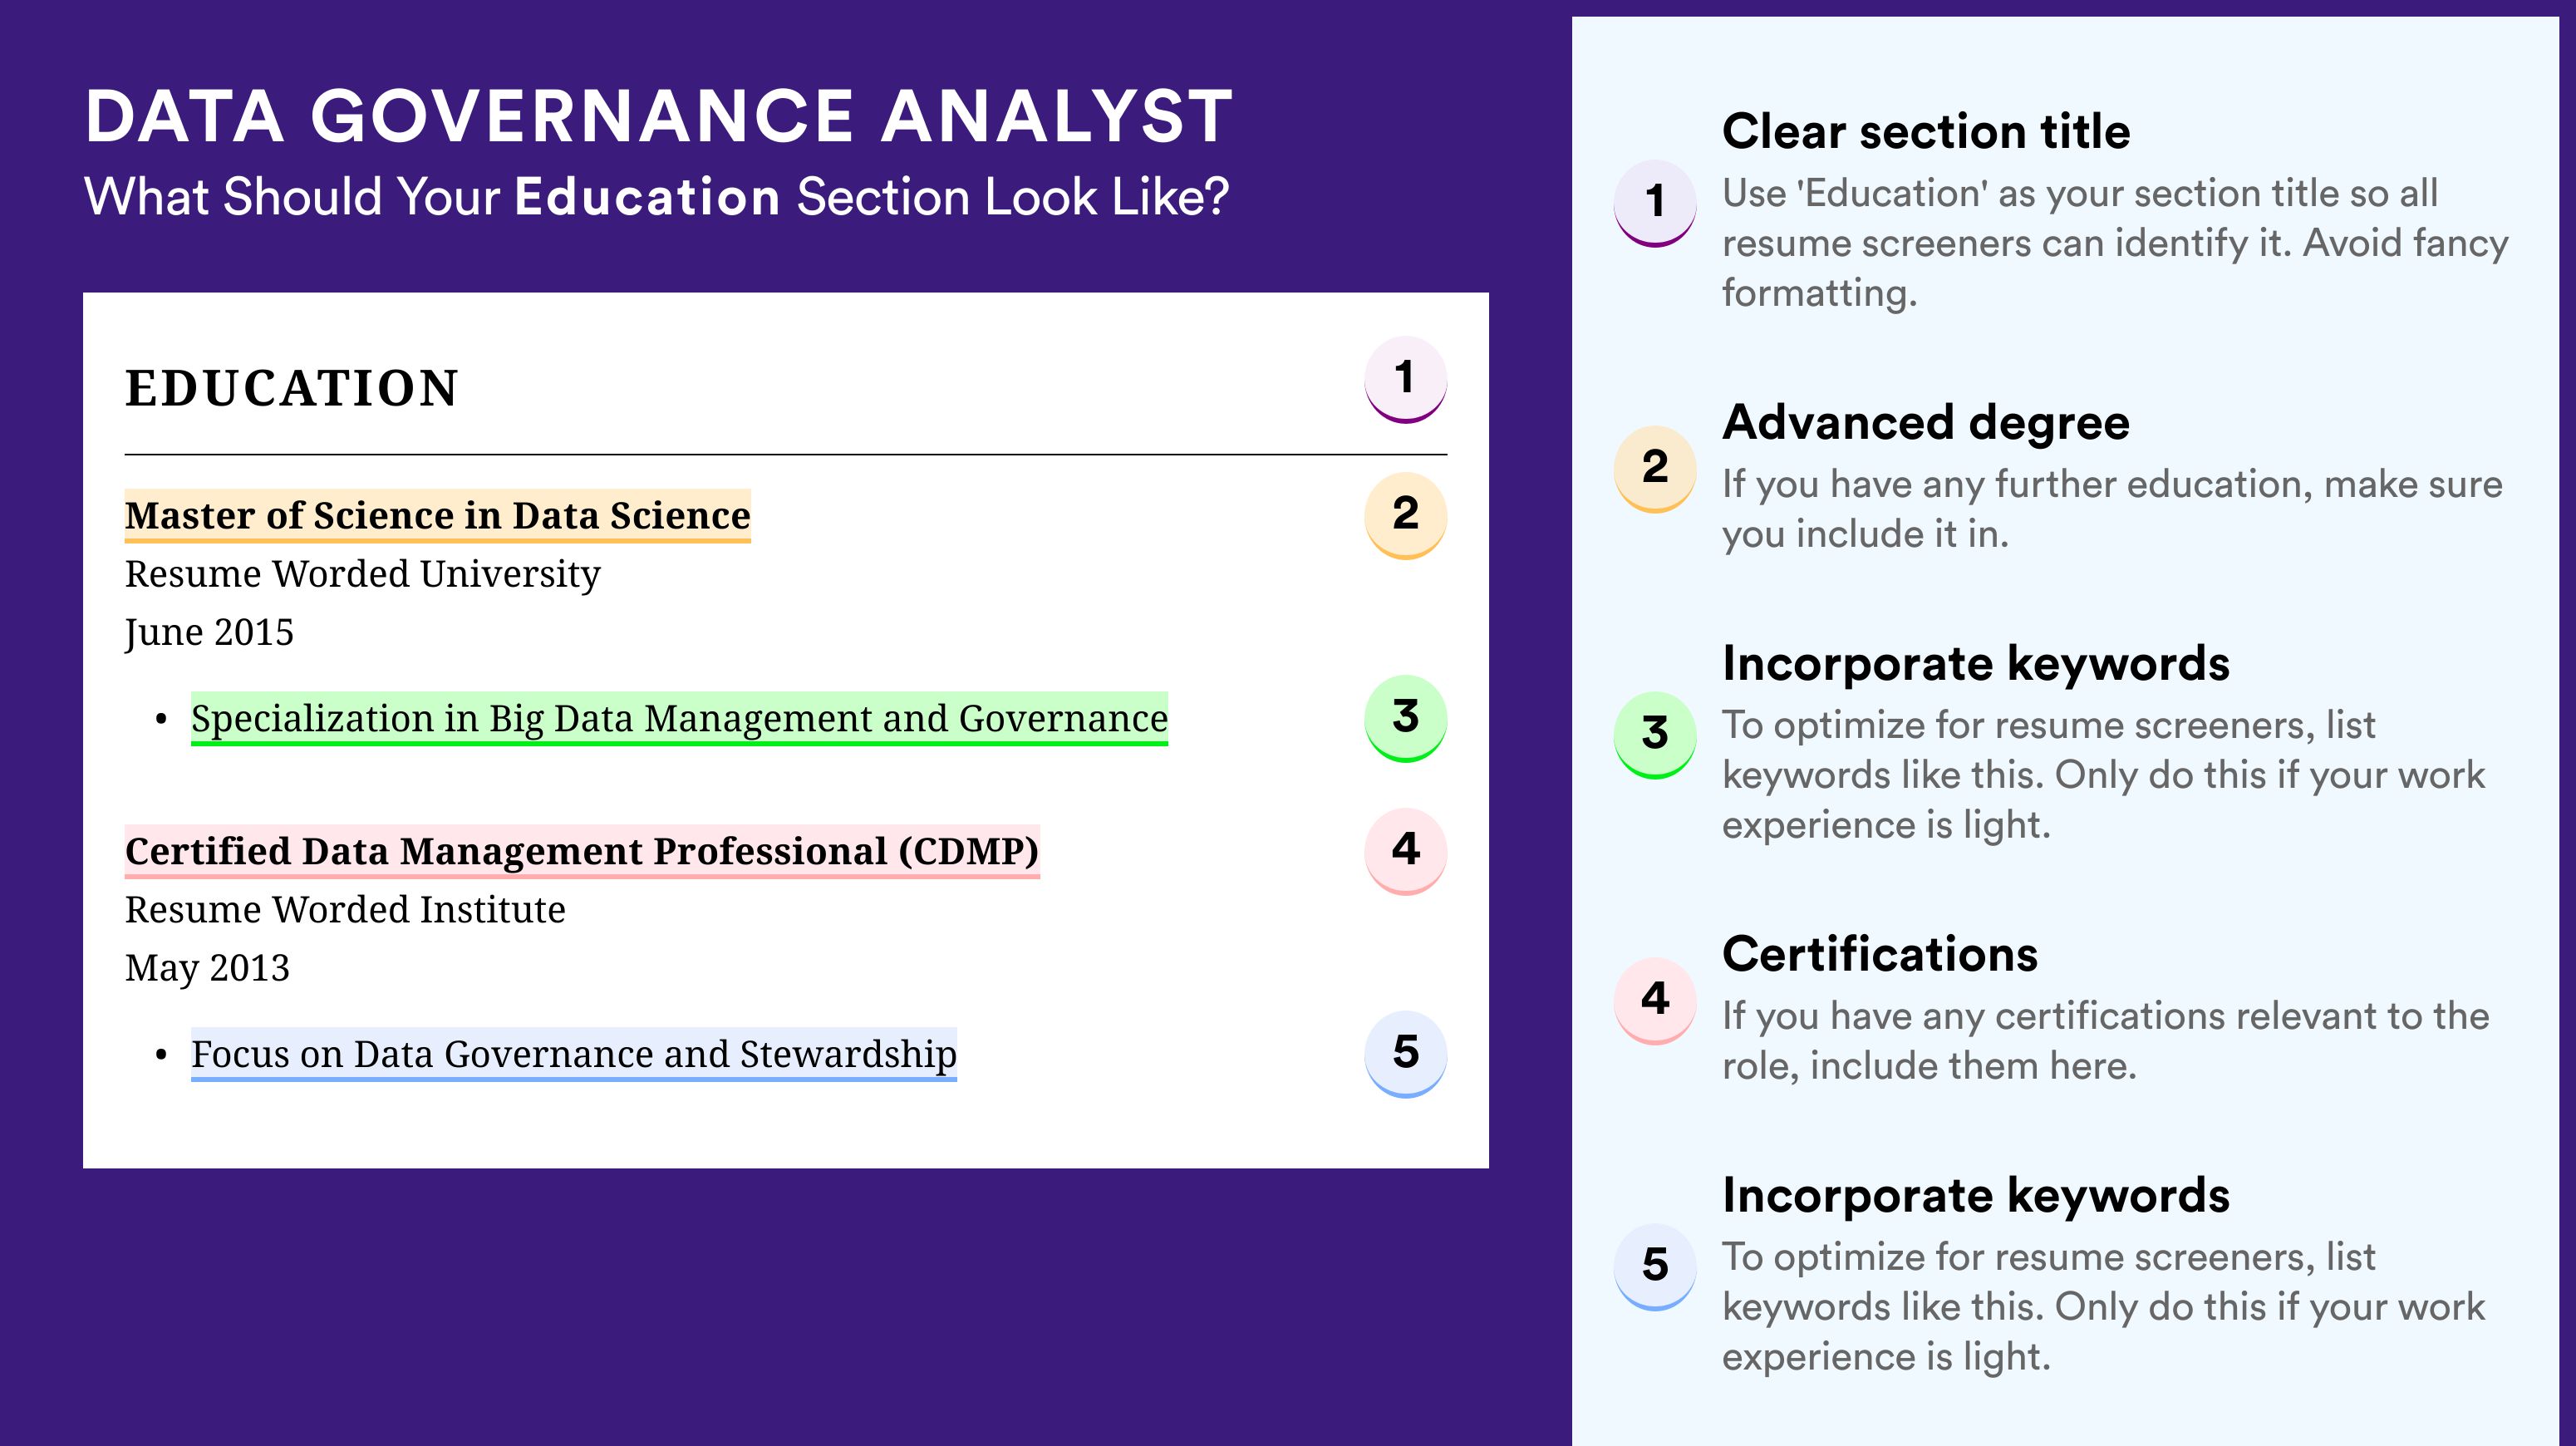Click Resume Worded University text
2576x1446 pixels.
click(x=362, y=574)
